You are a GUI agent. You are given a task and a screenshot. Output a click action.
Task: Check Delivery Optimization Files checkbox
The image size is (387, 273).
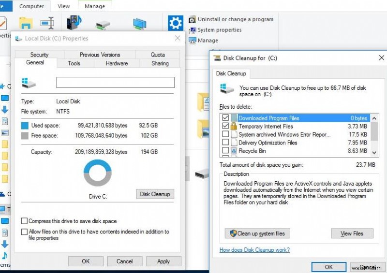[x=225, y=142]
